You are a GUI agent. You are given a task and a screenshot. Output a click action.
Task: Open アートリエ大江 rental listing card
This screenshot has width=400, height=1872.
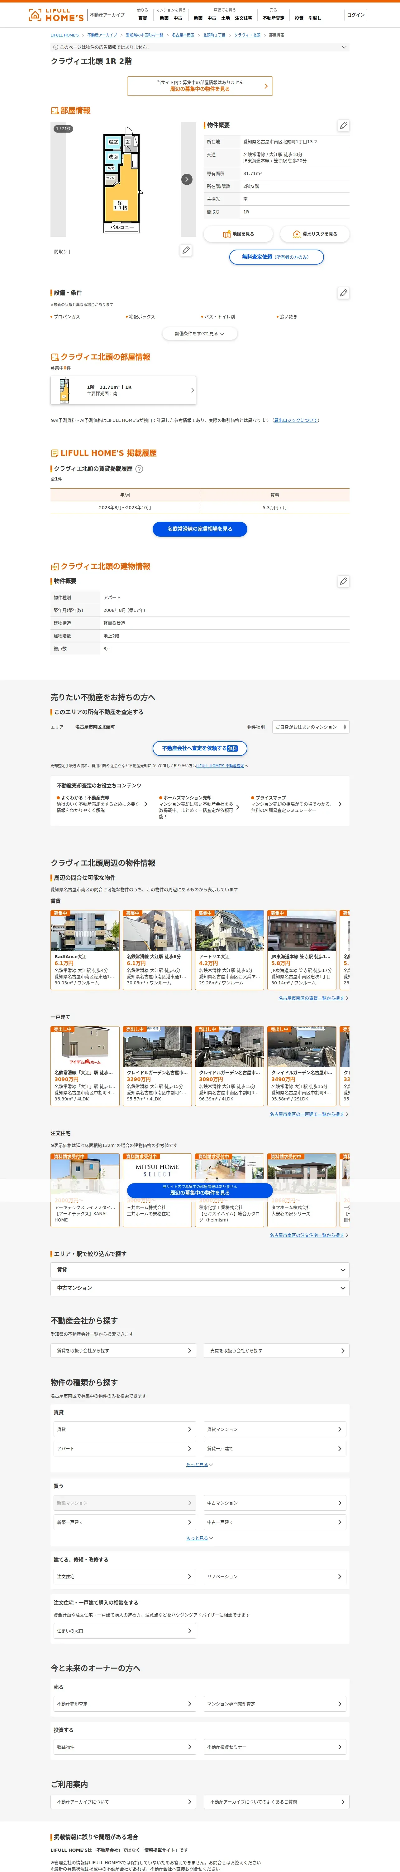[x=229, y=949]
